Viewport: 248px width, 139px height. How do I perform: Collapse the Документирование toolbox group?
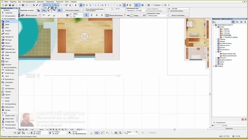pos(2,67)
